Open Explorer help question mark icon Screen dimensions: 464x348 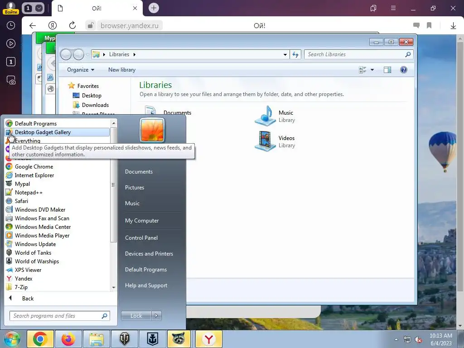pyautogui.click(x=404, y=70)
